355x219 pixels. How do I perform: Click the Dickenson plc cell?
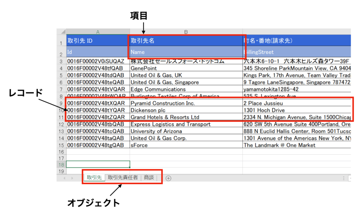pyautogui.click(x=186, y=110)
